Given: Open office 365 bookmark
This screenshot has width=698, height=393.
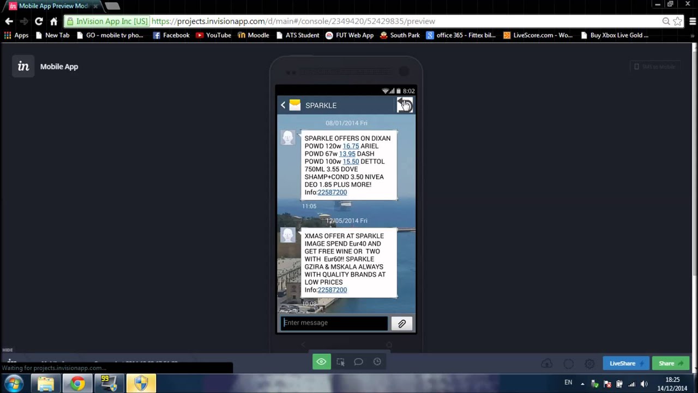Looking at the screenshot, I should click(461, 35).
